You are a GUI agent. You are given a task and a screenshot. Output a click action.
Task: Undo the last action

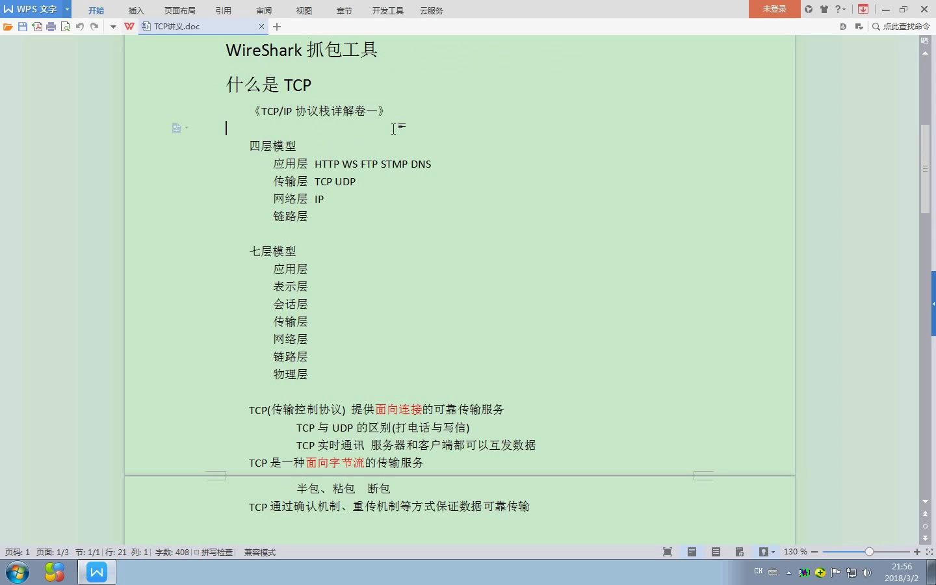pos(80,27)
